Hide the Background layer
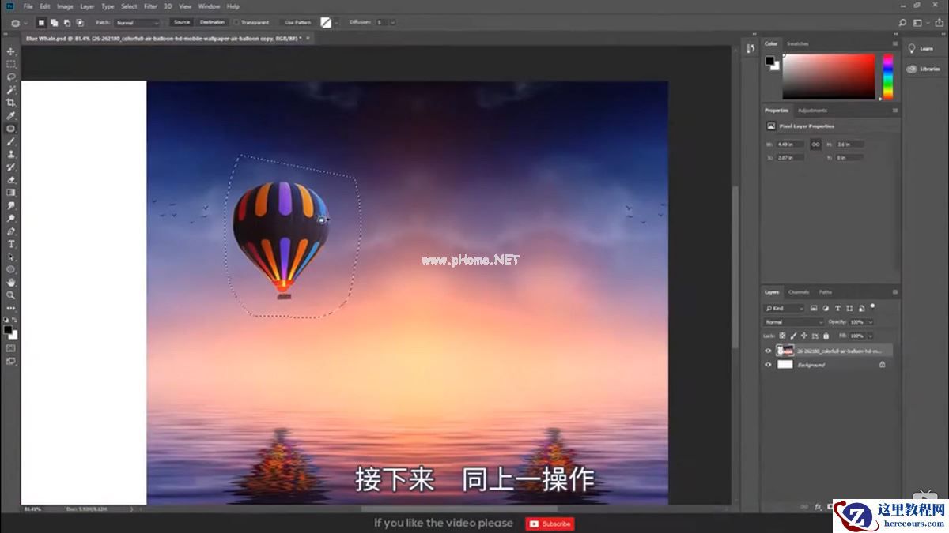This screenshot has height=533, width=949. point(767,365)
